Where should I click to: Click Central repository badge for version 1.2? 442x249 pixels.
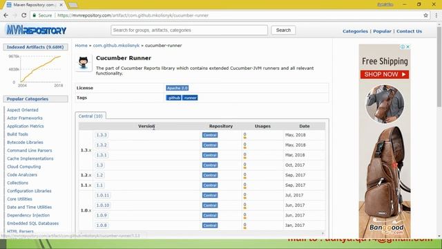210,175
